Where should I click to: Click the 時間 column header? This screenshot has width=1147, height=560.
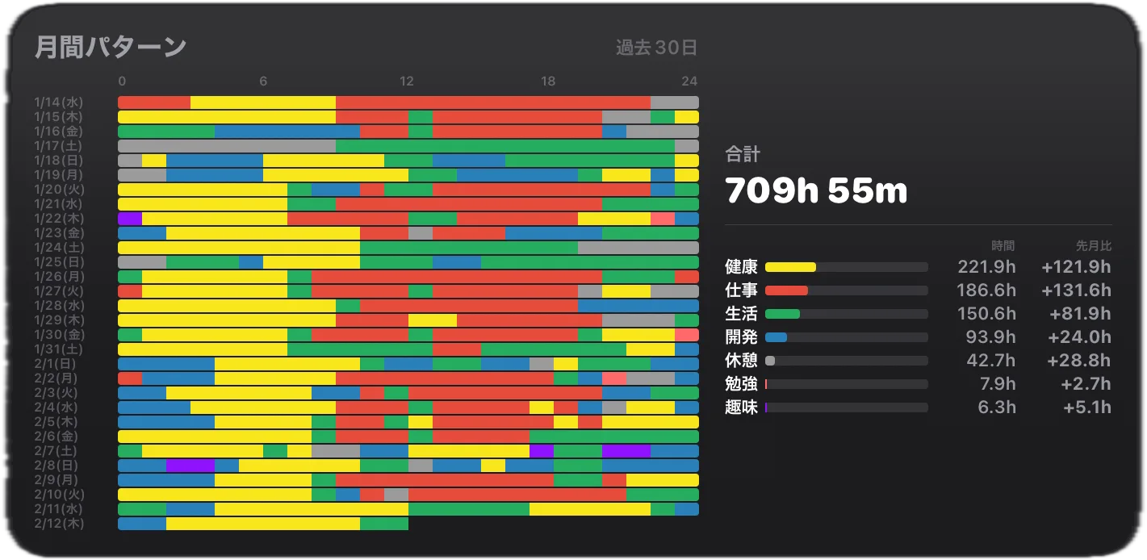(1003, 245)
